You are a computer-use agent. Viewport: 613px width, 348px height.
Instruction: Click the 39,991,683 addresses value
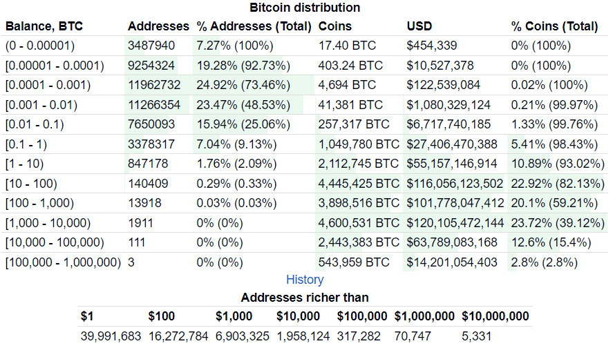111,336
